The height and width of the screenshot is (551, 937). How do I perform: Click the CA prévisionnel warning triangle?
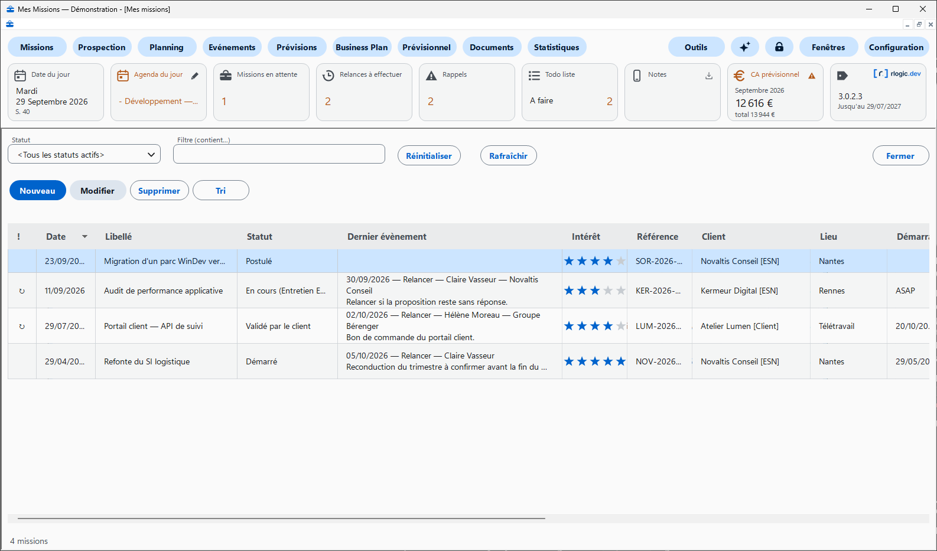point(812,76)
